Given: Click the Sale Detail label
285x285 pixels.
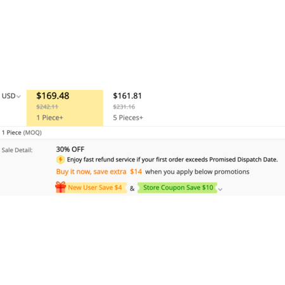Looking at the screenshot, I should coord(17,150).
